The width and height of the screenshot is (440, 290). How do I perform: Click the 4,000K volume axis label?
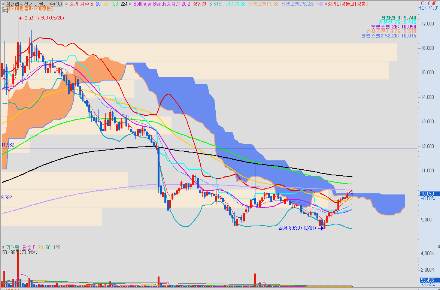coord(427,253)
